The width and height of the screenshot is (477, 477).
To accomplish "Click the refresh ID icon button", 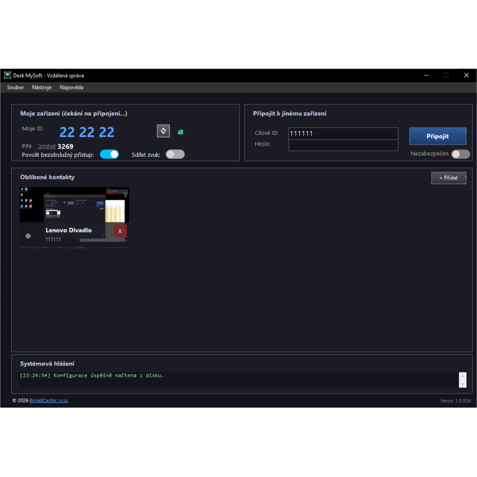I will (163, 131).
